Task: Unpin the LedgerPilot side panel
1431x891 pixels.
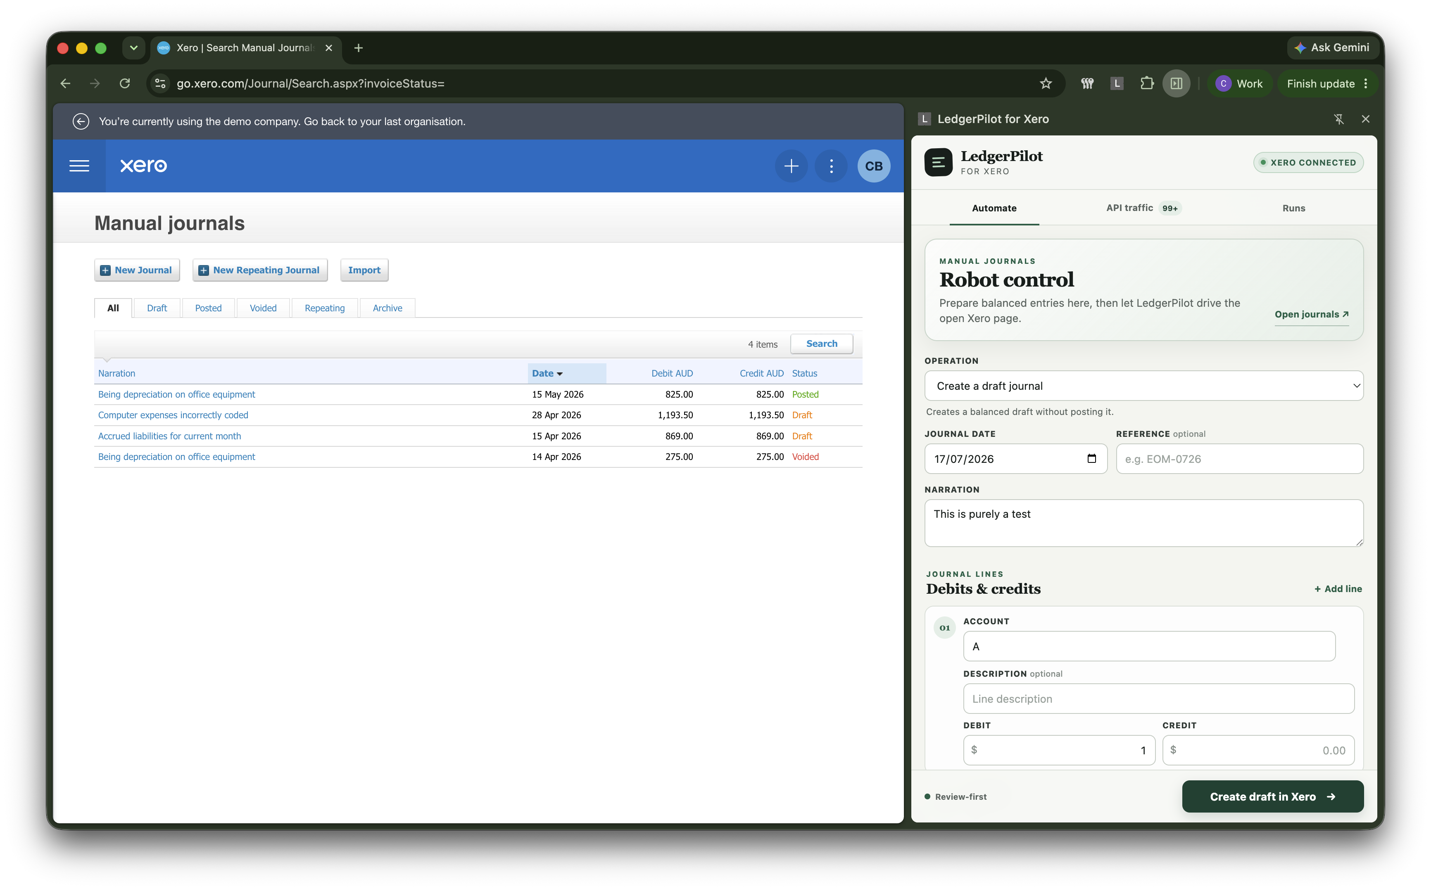Action: [1338, 119]
